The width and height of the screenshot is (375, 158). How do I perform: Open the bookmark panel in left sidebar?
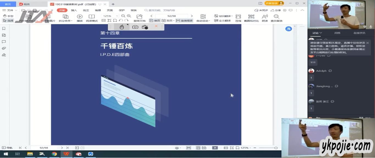(x=4, y=28)
